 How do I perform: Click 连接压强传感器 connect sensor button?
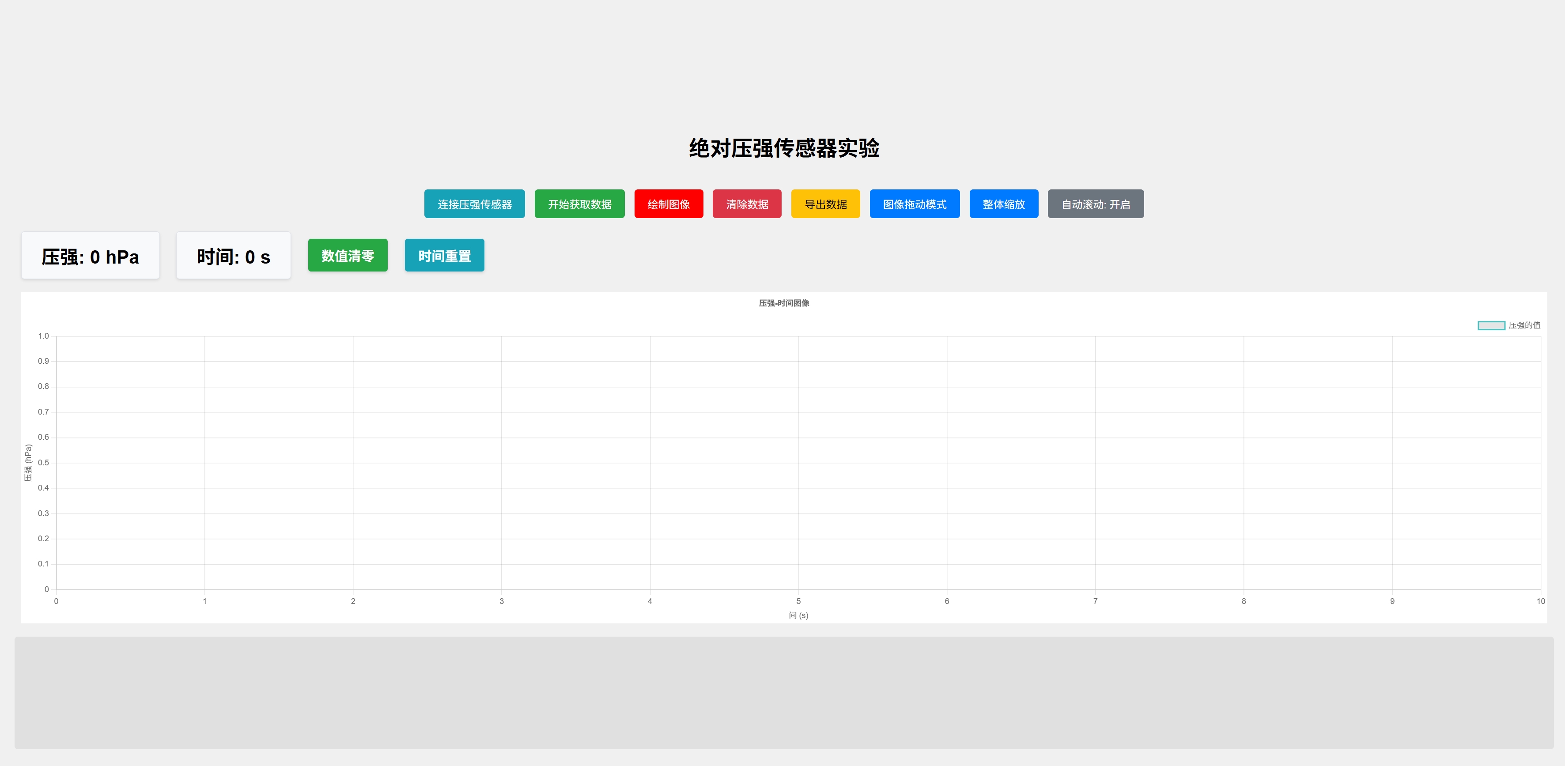click(x=474, y=204)
